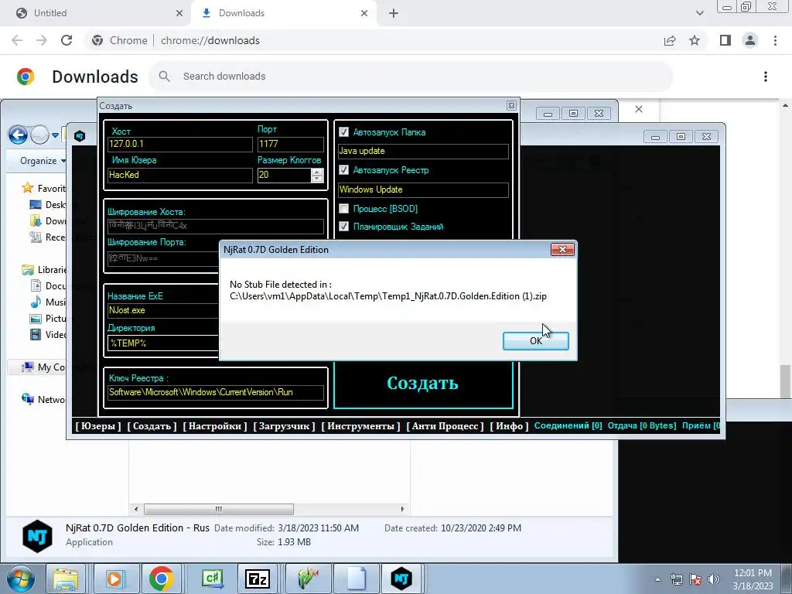Click the Chrome forward arrow
792x594 pixels.
point(42,40)
